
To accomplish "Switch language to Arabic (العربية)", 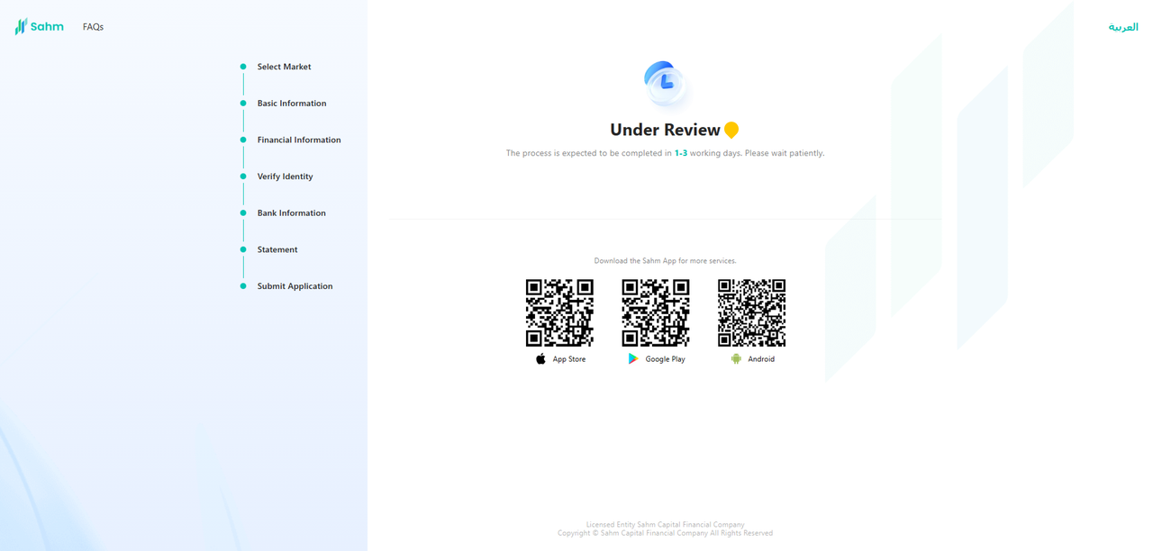I will tap(1122, 27).
